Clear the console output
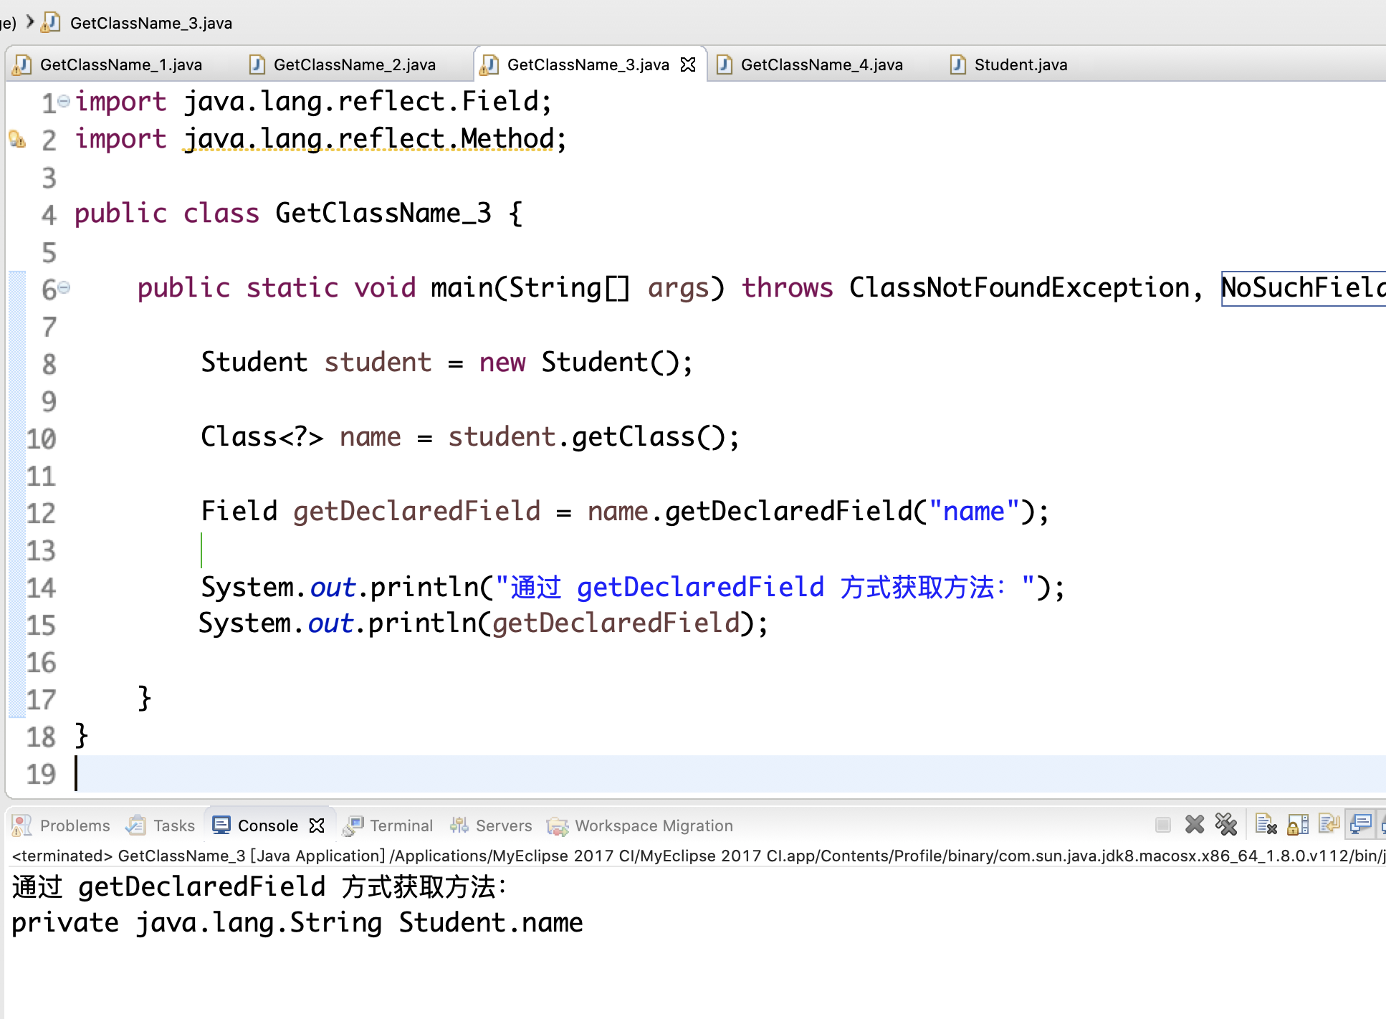 1266,825
